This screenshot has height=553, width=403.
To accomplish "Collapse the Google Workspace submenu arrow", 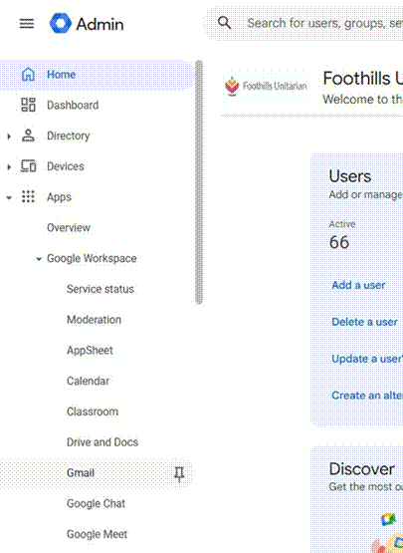I will [x=39, y=259].
